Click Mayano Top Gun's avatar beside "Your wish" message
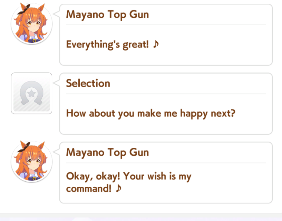This screenshot has width=282, height=221. [x=32, y=162]
